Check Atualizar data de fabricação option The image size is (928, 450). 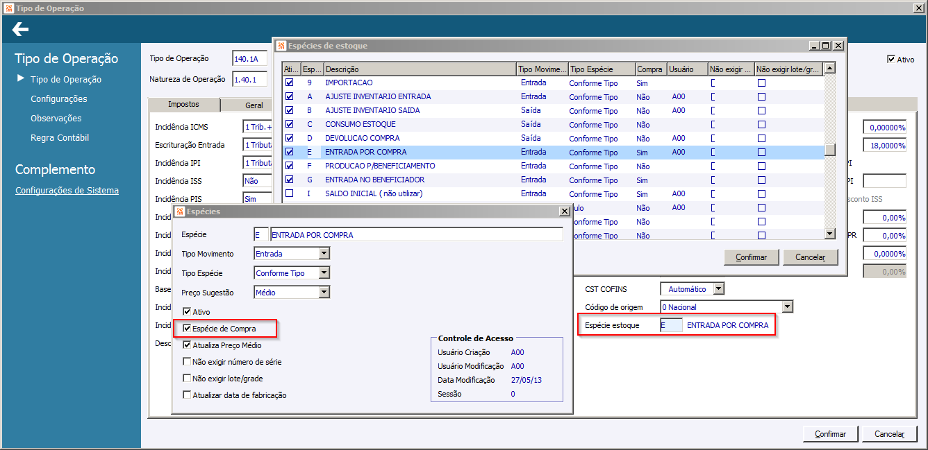tap(187, 395)
